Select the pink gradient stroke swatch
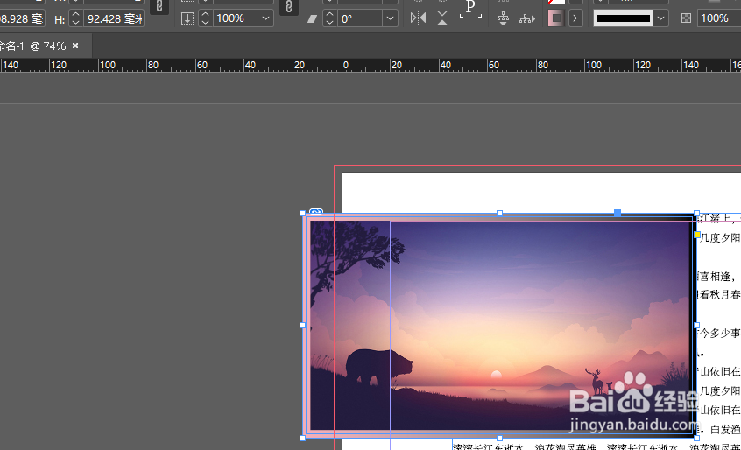The width and height of the screenshot is (741, 450). pyautogui.click(x=555, y=18)
